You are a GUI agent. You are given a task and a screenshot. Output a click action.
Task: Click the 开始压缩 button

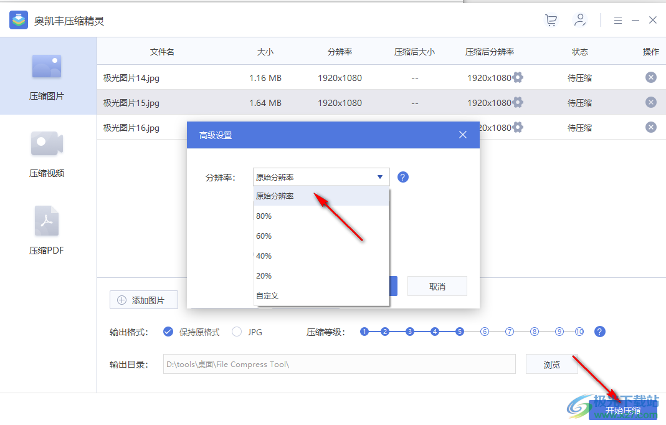pyautogui.click(x=623, y=410)
